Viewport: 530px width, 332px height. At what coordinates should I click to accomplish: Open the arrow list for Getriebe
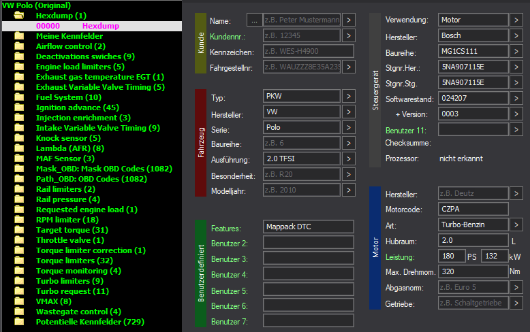pos(516,303)
